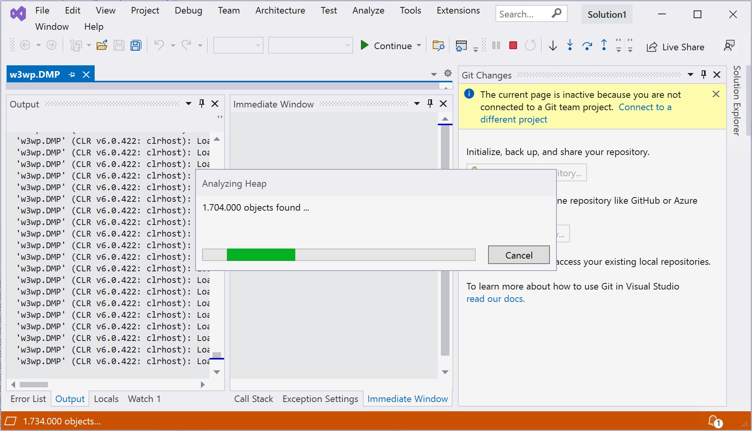Click the Step Out arrow icon
Screen dimensions: 752x431
604,46
